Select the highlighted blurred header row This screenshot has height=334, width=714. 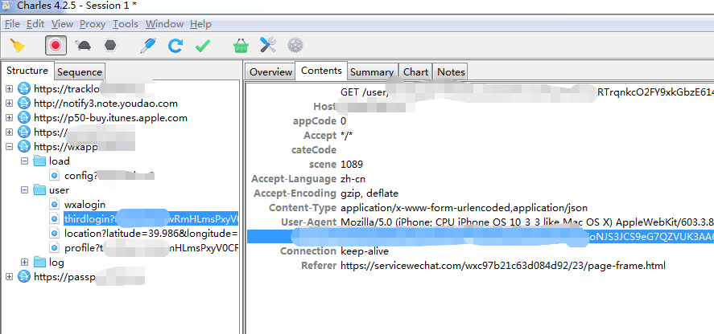481,237
